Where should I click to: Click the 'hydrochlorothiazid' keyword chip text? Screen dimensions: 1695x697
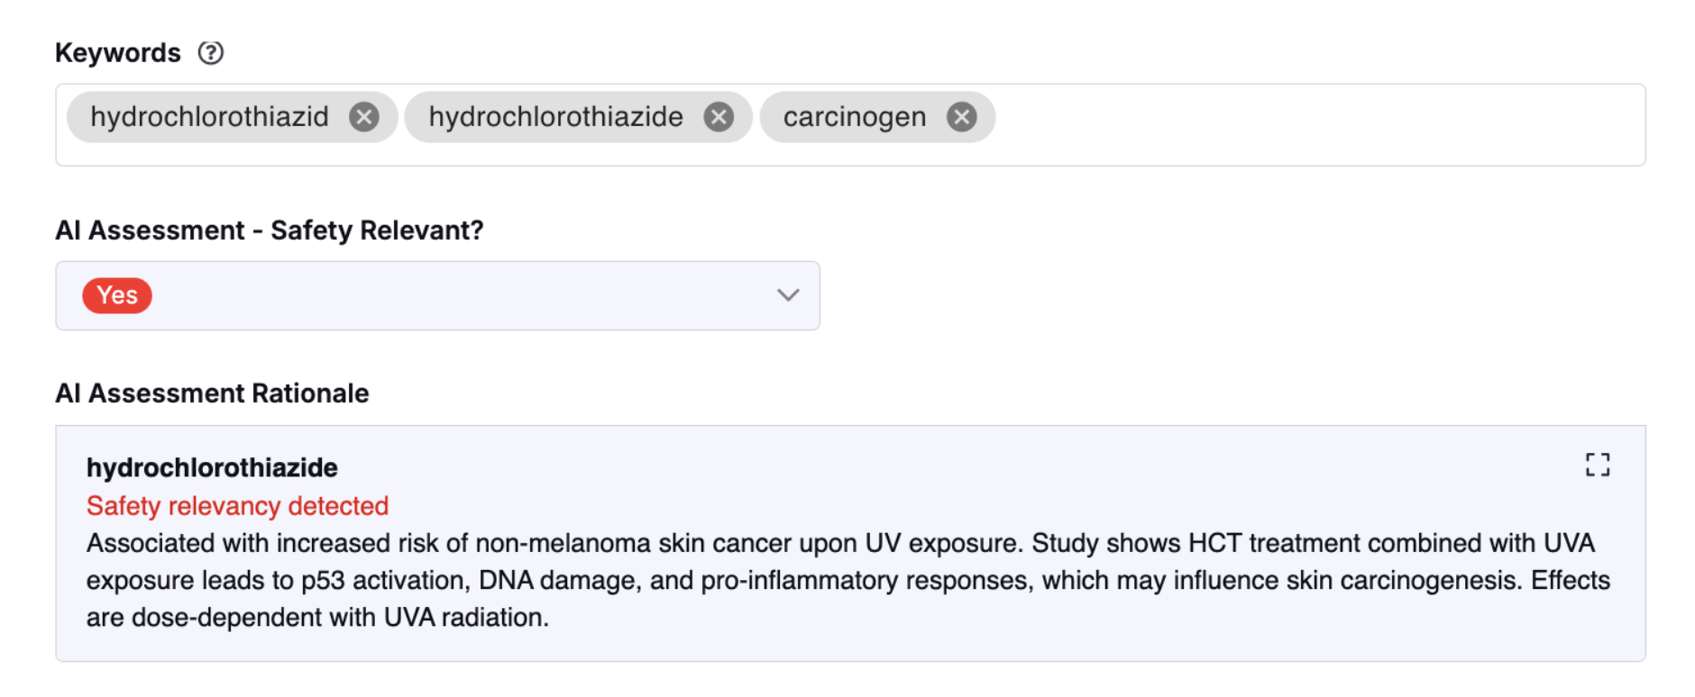(209, 117)
